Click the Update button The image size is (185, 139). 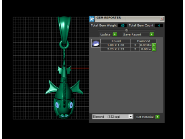[x=106, y=34]
